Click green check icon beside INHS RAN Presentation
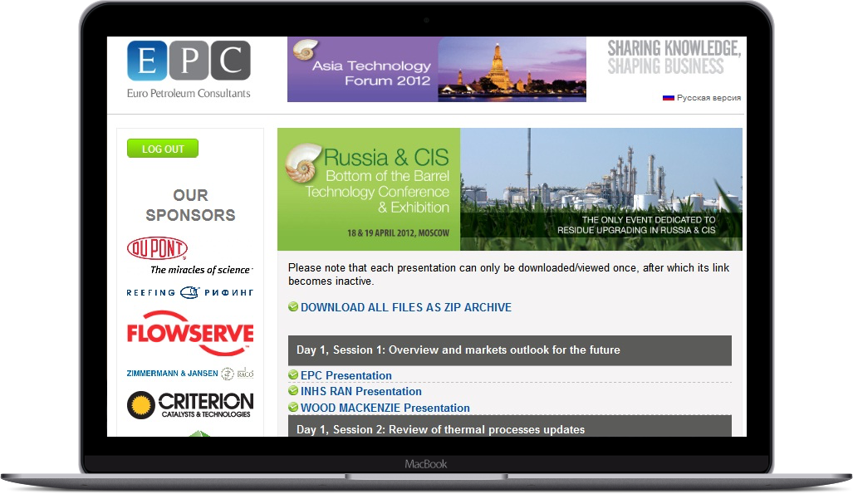Screen dimensions: 853x494 tap(293, 390)
